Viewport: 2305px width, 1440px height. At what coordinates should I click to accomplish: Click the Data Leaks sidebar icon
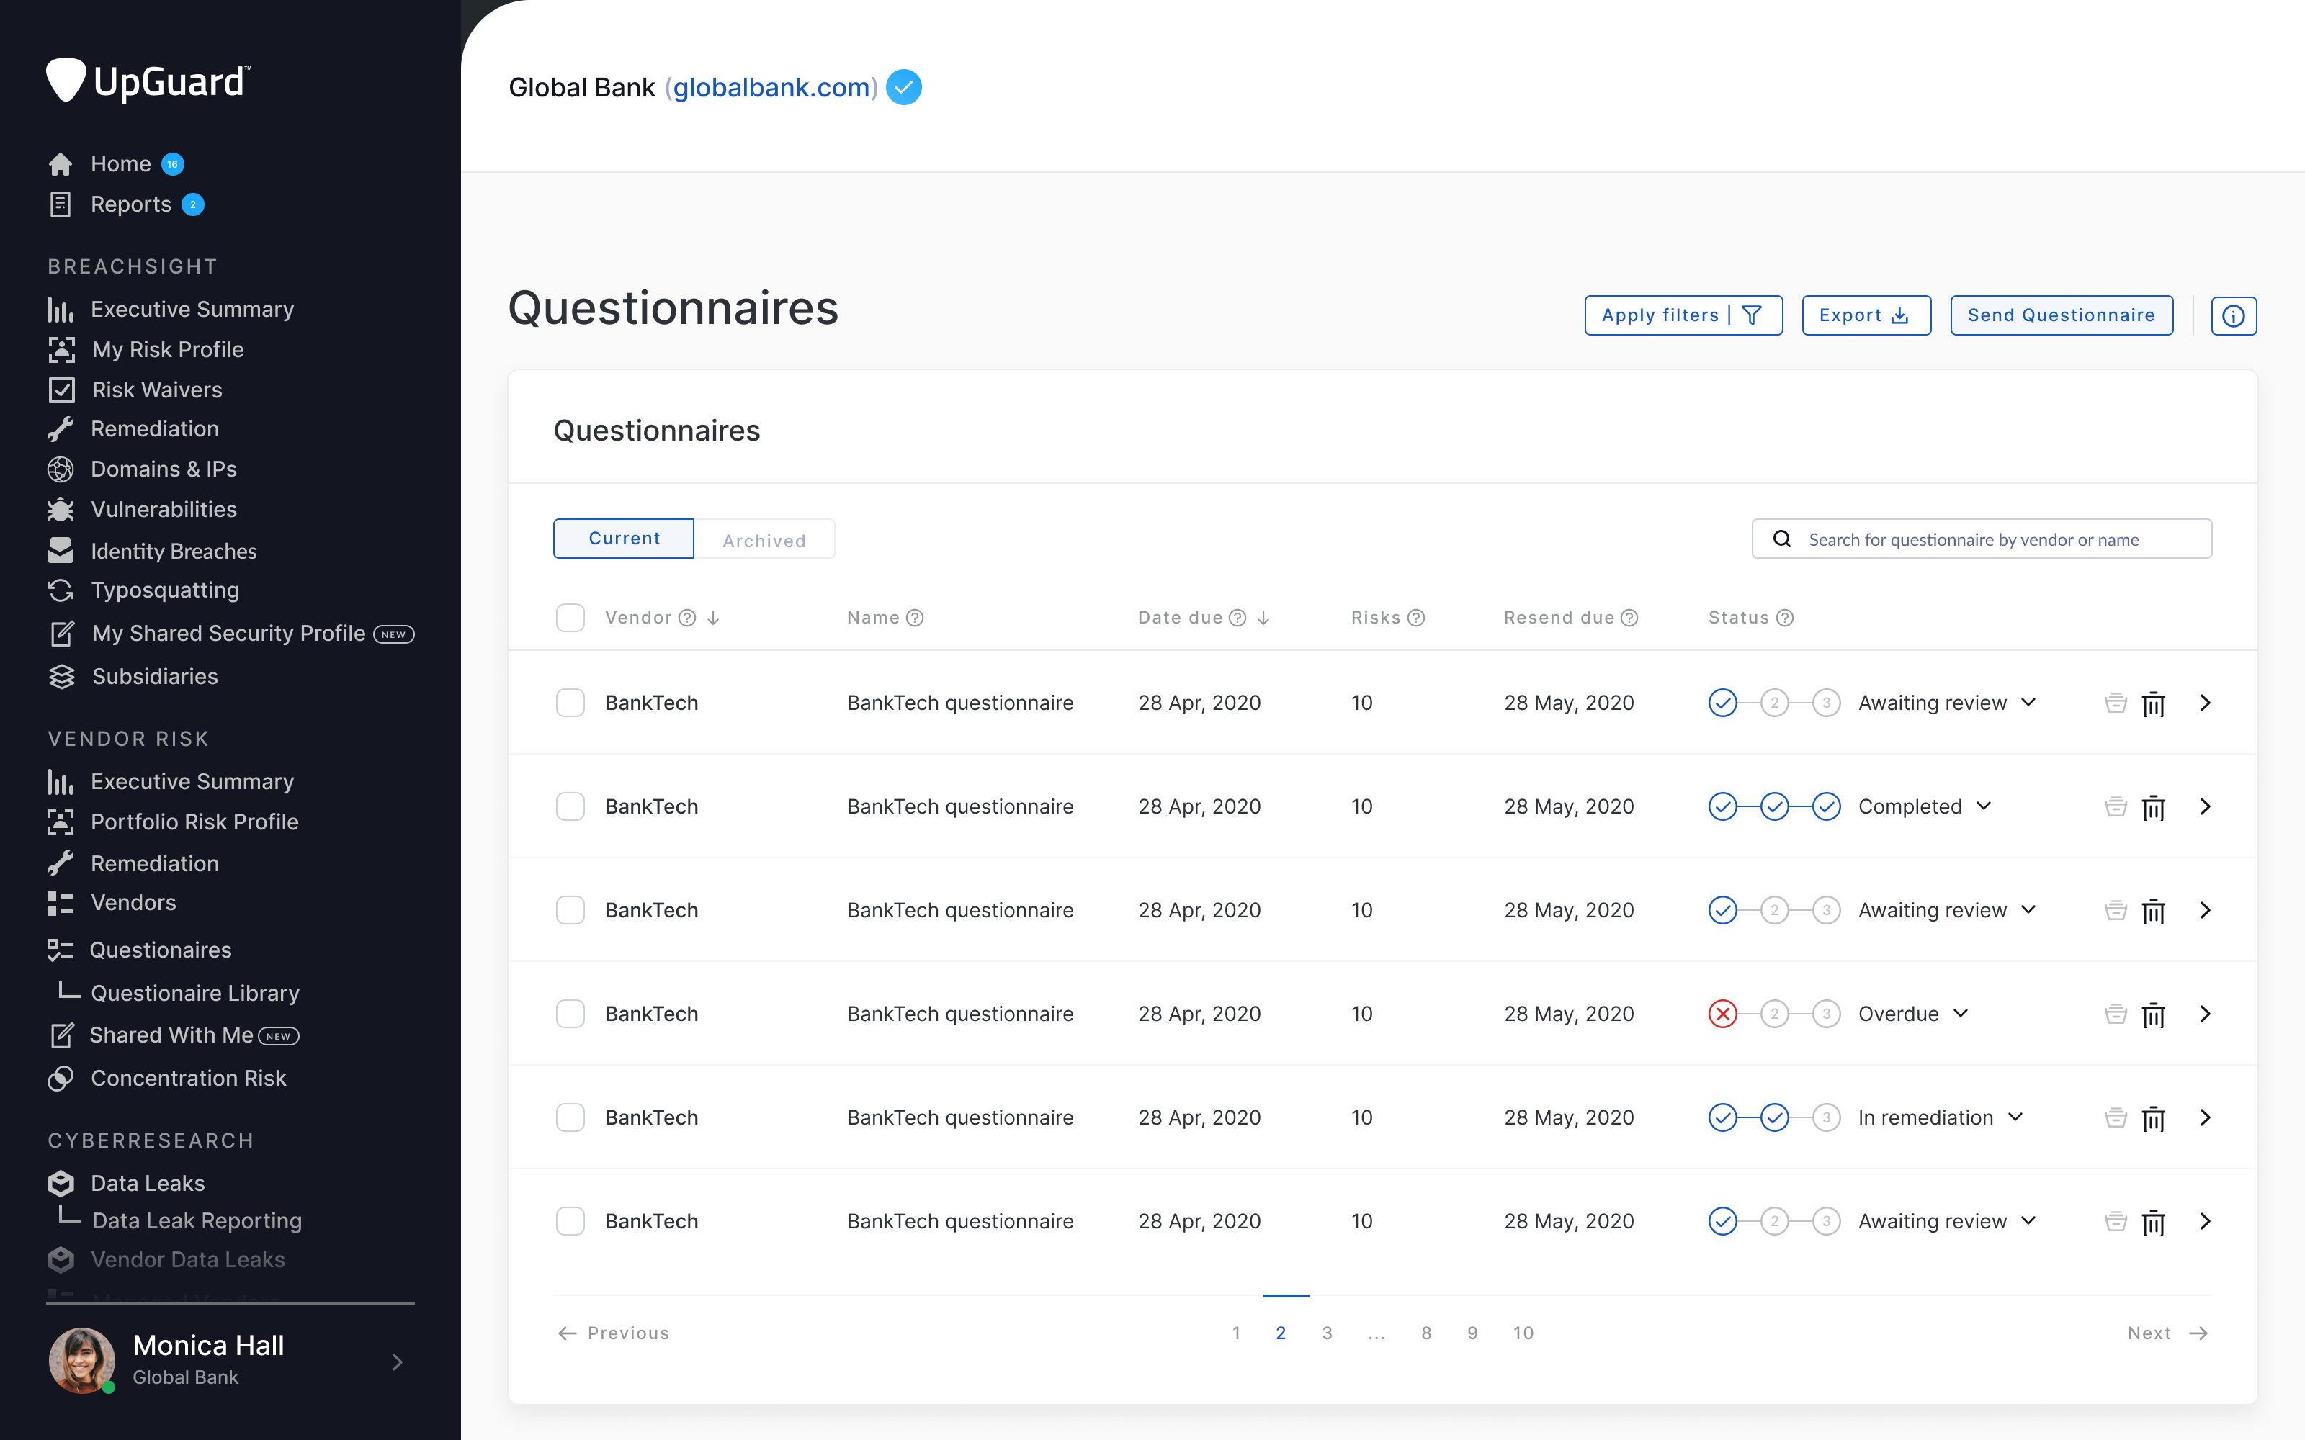(60, 1183)
